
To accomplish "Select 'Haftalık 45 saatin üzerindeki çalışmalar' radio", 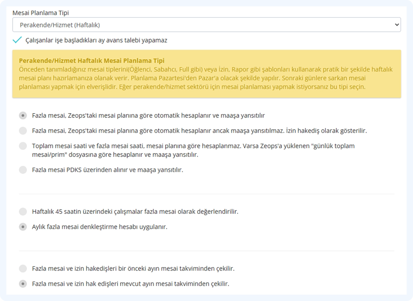I will (23, 212).
